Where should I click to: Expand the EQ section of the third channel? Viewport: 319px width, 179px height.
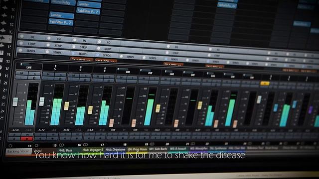[84, 40]
